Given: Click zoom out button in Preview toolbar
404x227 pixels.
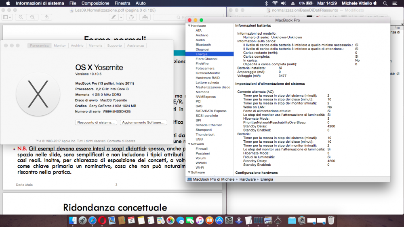Looking at the screenshot, I should pyautogui.click(x=21, y=17).
